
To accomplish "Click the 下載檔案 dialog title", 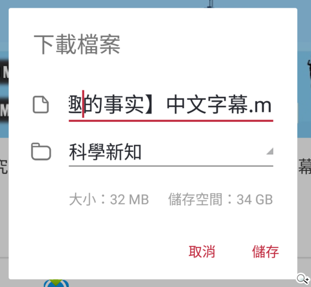I will (77, 44).
